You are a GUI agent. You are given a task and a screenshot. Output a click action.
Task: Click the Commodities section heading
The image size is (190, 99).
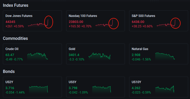click(x=15, y=38)
